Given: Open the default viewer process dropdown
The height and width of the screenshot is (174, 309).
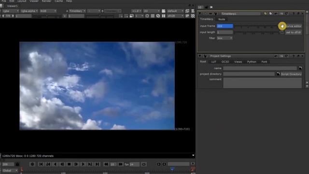Looking at the screenshot, I should coord(175,11).
